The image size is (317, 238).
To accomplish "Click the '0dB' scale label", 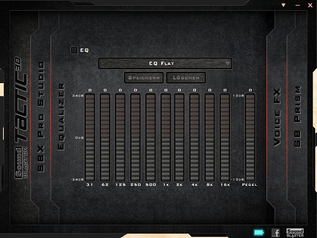I will 79,138.
